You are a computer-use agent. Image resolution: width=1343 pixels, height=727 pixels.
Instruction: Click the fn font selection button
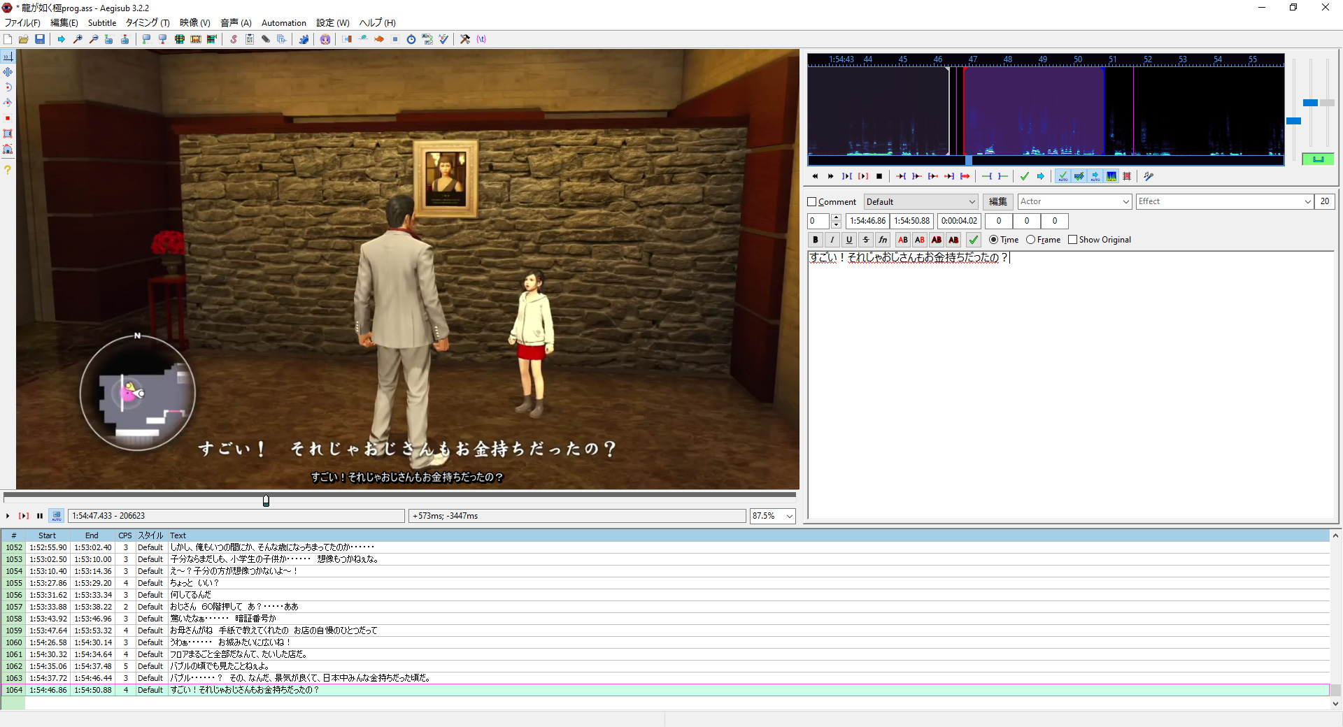[x=883, y=240]
